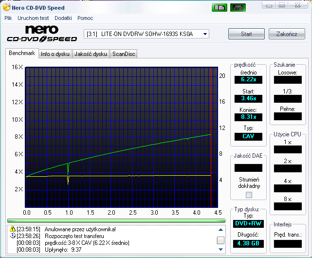
Task: Minimize the Nero CD-DVD Speed window
Action: pyautogui.click(x=269, y=5)
